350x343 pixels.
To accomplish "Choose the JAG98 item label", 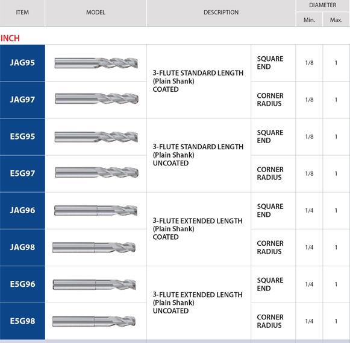I will coord(22,248).
